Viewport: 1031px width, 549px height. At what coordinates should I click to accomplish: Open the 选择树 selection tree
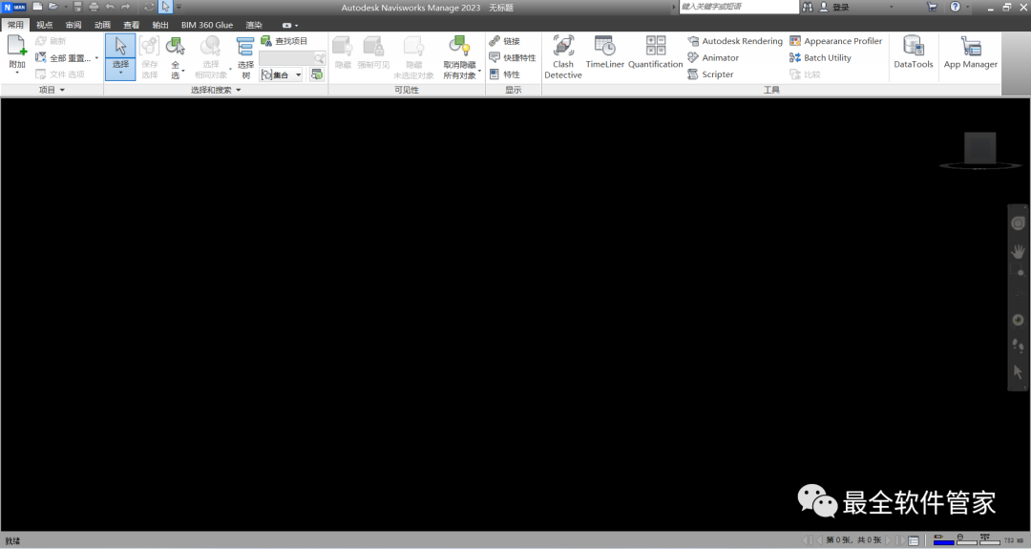(x=245, y=58)
